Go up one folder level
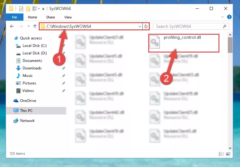Image resolution: width=240 pixels, height=167 pixels. 35,26
